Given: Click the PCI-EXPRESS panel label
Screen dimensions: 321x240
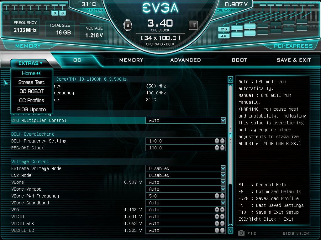Looking at the screenshot, I should (x=293, y=46).
